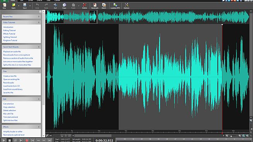The height and width of the screenshot is (142, 253).
Task: Open the Open button dropdown arrow
Action: pos(19,6)
